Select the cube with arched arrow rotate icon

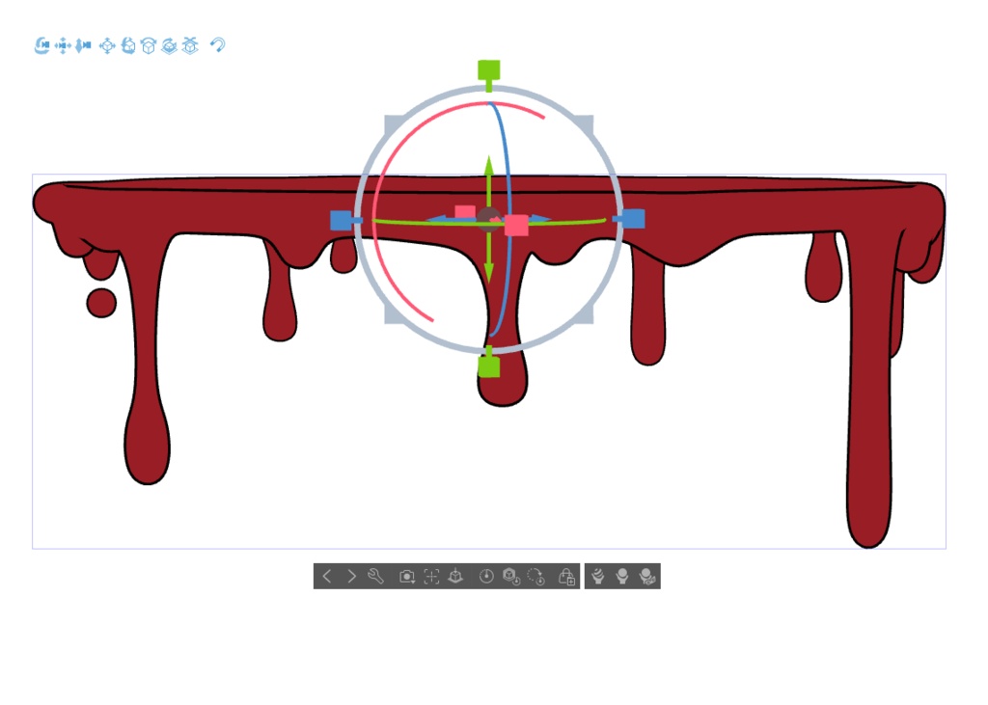pyautogui.click(x=149, y=45)
